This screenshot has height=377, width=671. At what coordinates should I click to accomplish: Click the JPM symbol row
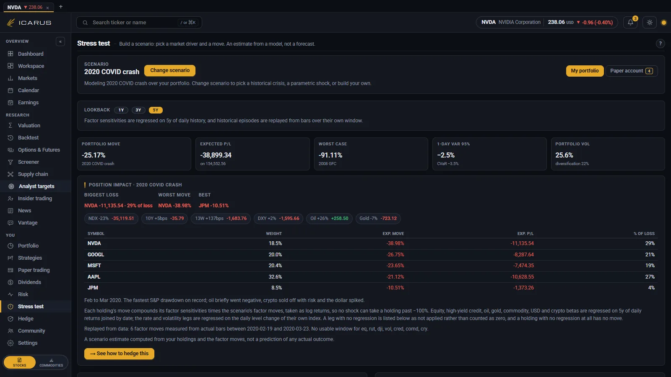[371, 288]
